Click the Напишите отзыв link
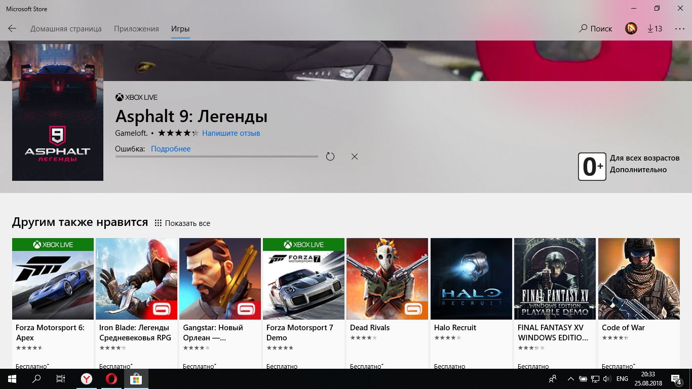Viewport: 692px width, 389px height. click(231, 133)
